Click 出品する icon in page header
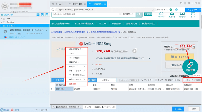The width and height of the screenshot is (202, 112). (172, 15)
